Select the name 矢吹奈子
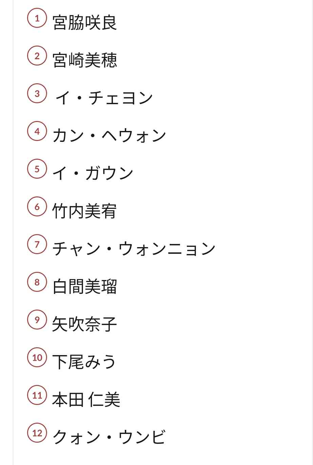 pyautogui.click(x=84, y=324)
